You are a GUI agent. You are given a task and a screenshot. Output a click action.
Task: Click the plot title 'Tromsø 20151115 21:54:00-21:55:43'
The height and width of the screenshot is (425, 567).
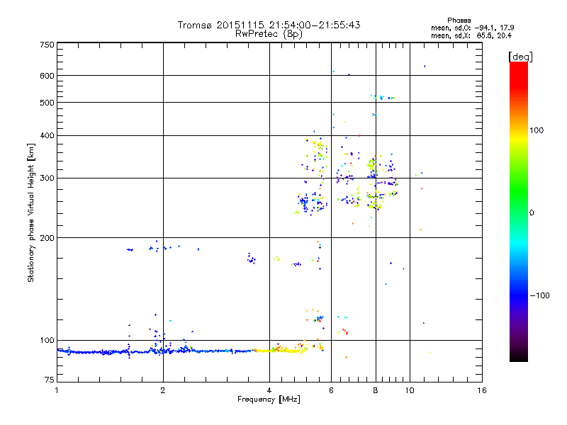(x=269, y=25)
